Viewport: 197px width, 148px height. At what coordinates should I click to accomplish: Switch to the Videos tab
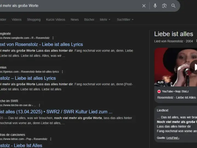click(x=17, y=19)
